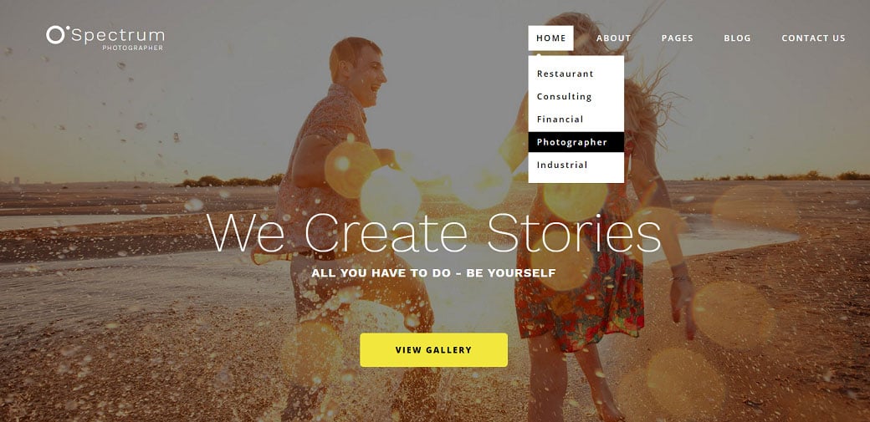Click the Spectrum circular logo icon
The height and width of the screenshot is (422, 870).
click(x=56, y=34)
